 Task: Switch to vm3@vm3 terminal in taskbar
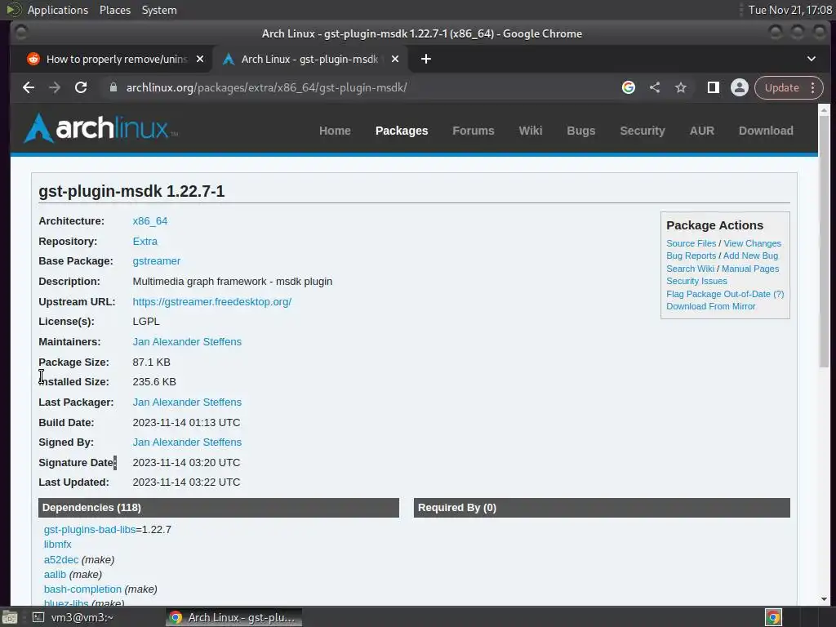(x=73, y=617)
